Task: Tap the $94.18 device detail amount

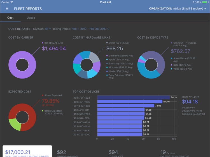Action: pyautogui.click(x=190, y=102)
